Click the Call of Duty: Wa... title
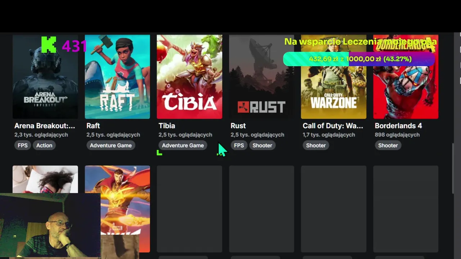461x259 pixels. tap(333, 126)
